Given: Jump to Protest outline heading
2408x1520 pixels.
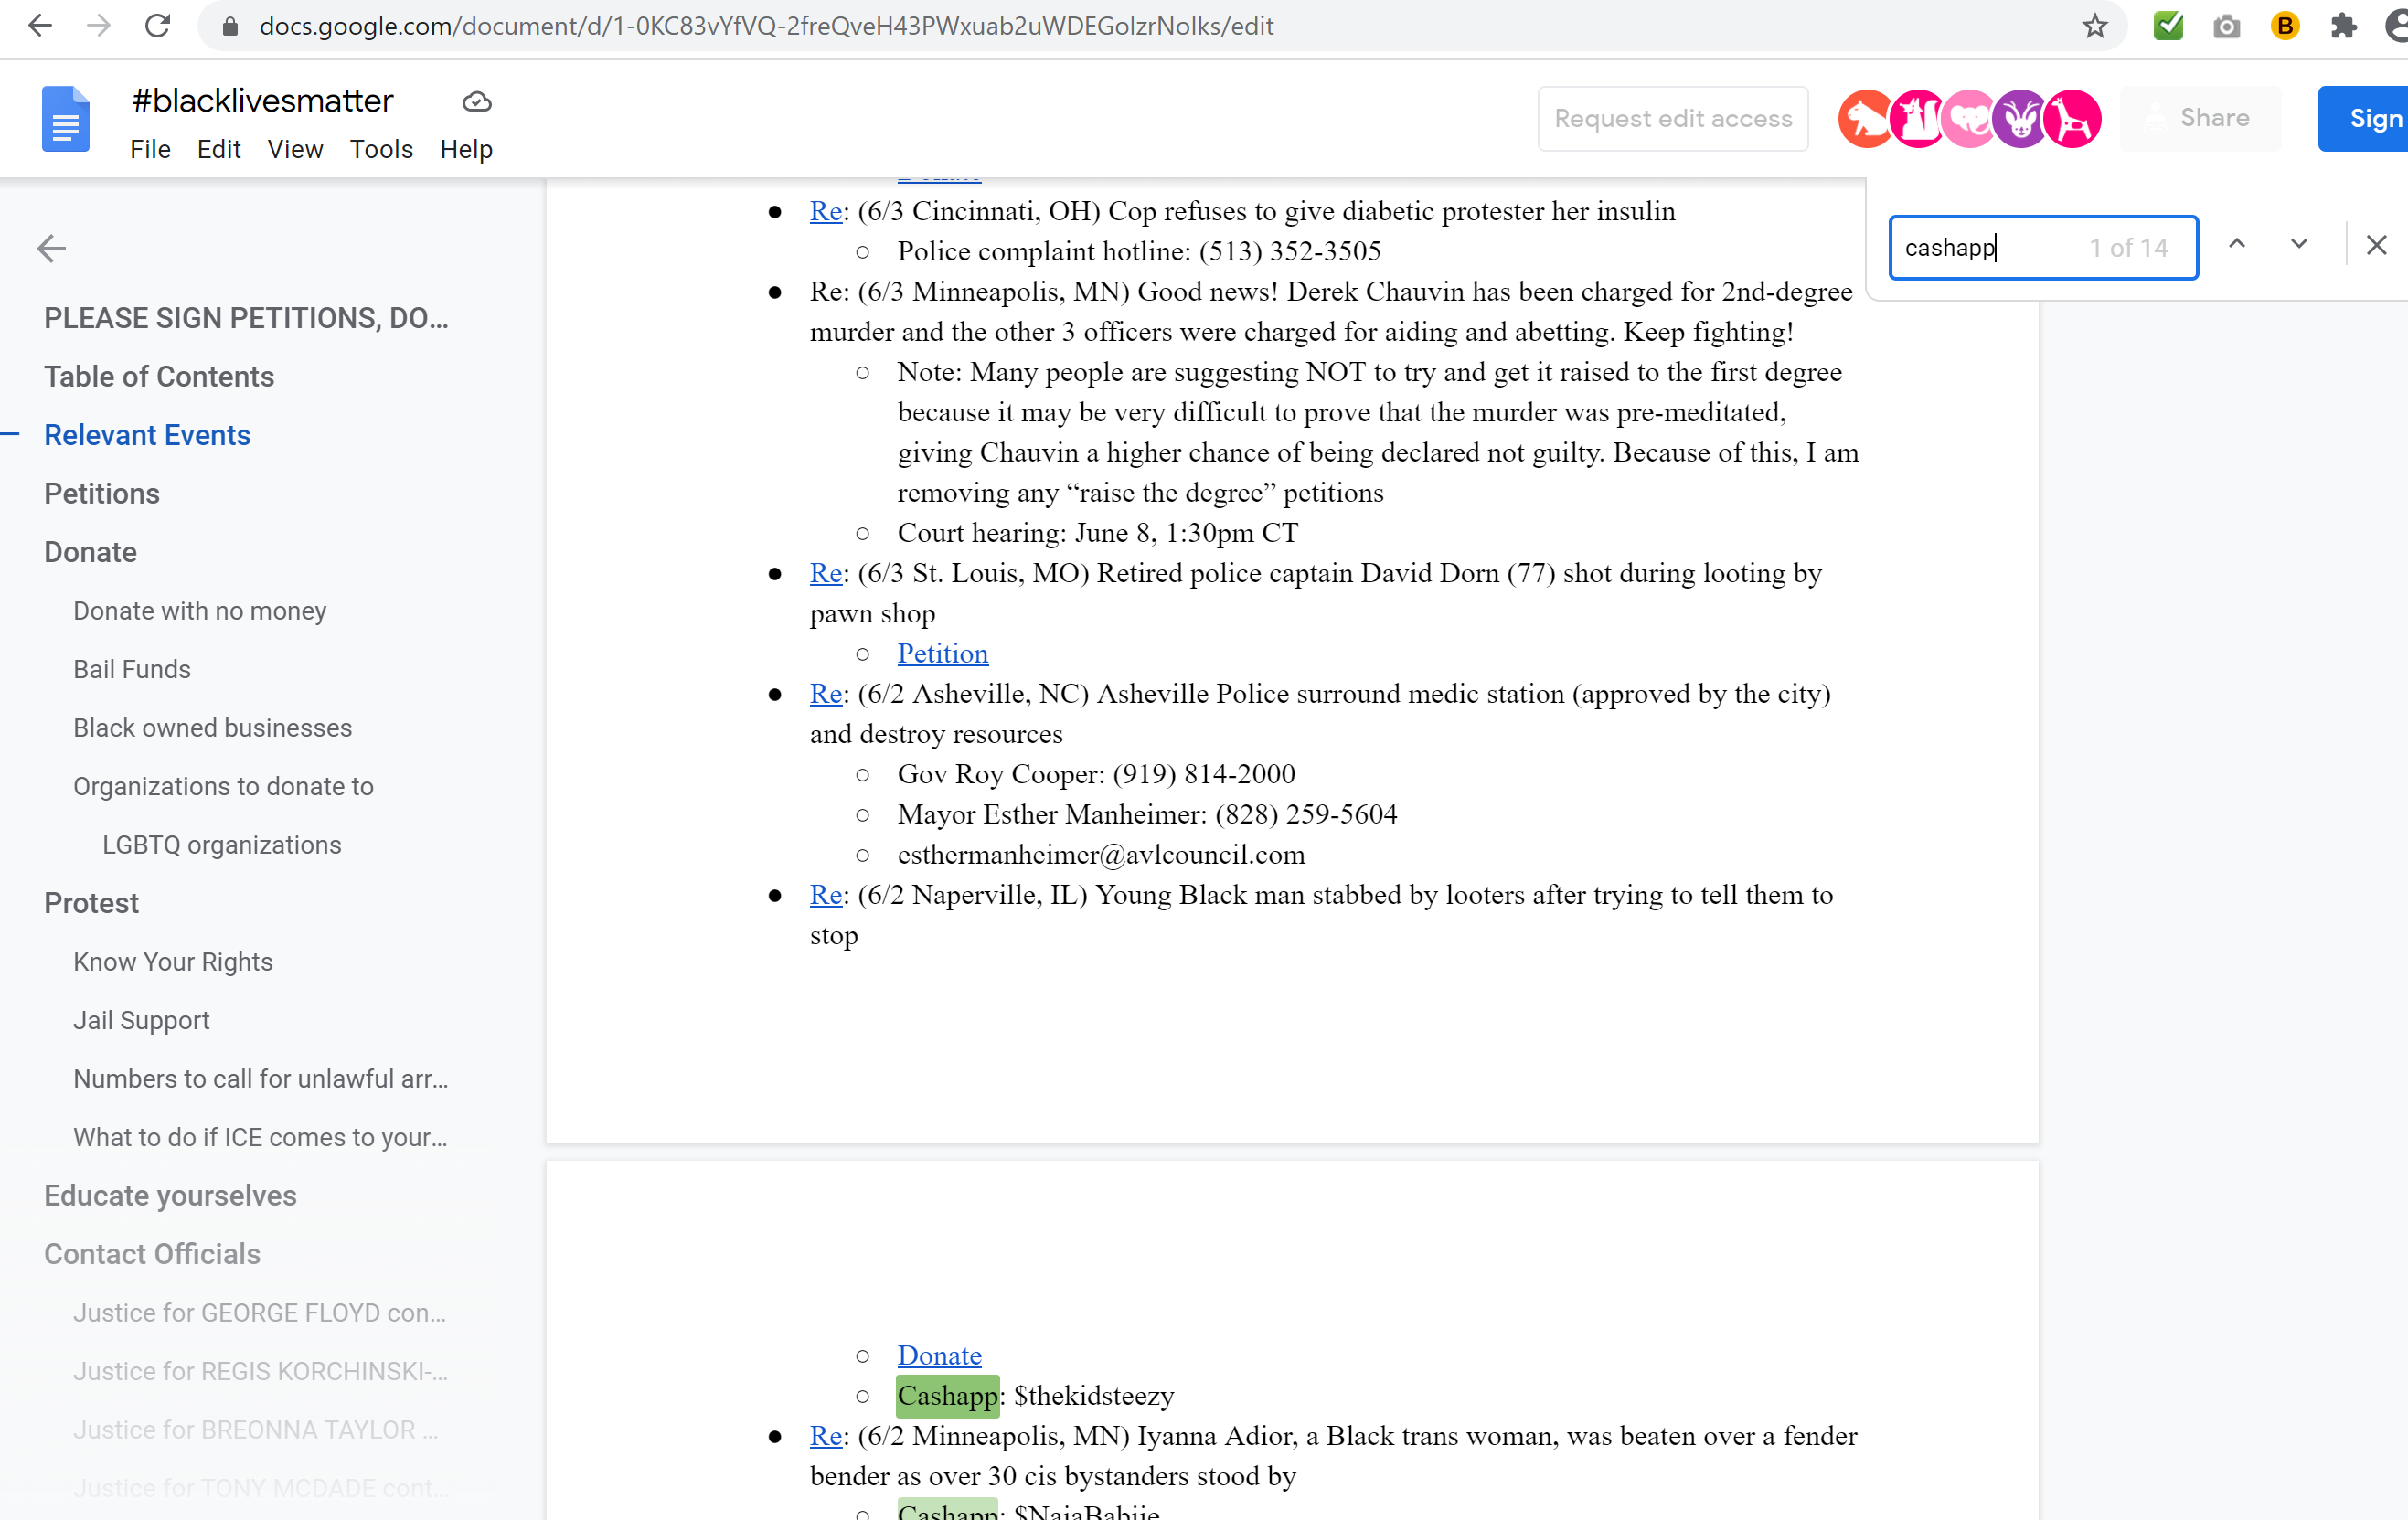Looking at the screenshot, I should 91,903.
